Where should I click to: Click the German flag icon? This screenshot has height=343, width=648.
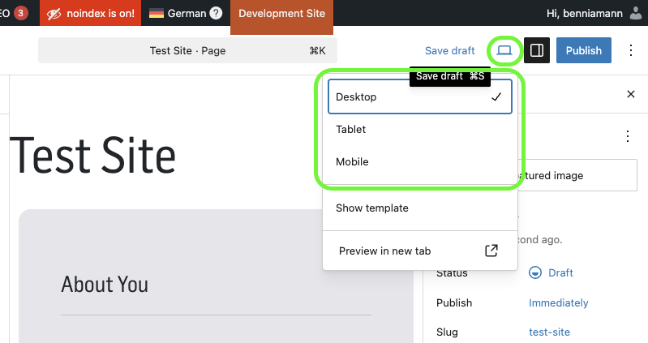157,14
